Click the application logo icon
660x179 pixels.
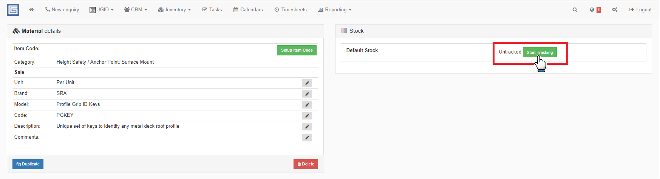pyautogui.click(x=13, y=10)
